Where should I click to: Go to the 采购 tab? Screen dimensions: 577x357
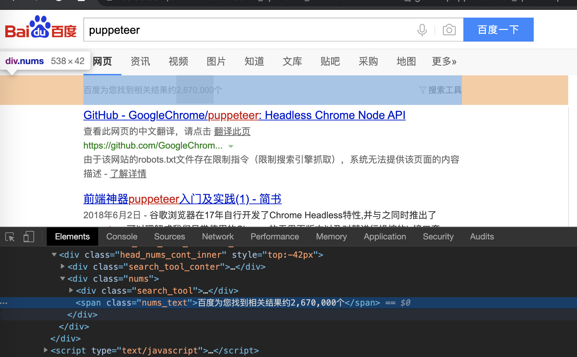pyautogui.click(x=368, y=62)
